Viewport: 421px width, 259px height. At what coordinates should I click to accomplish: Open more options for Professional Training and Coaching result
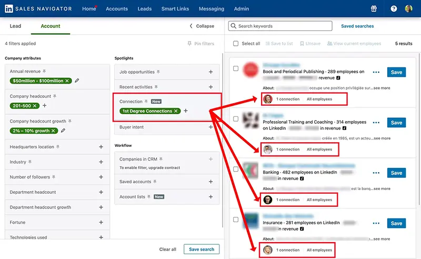pyautogui.click(x=376, y=123)
